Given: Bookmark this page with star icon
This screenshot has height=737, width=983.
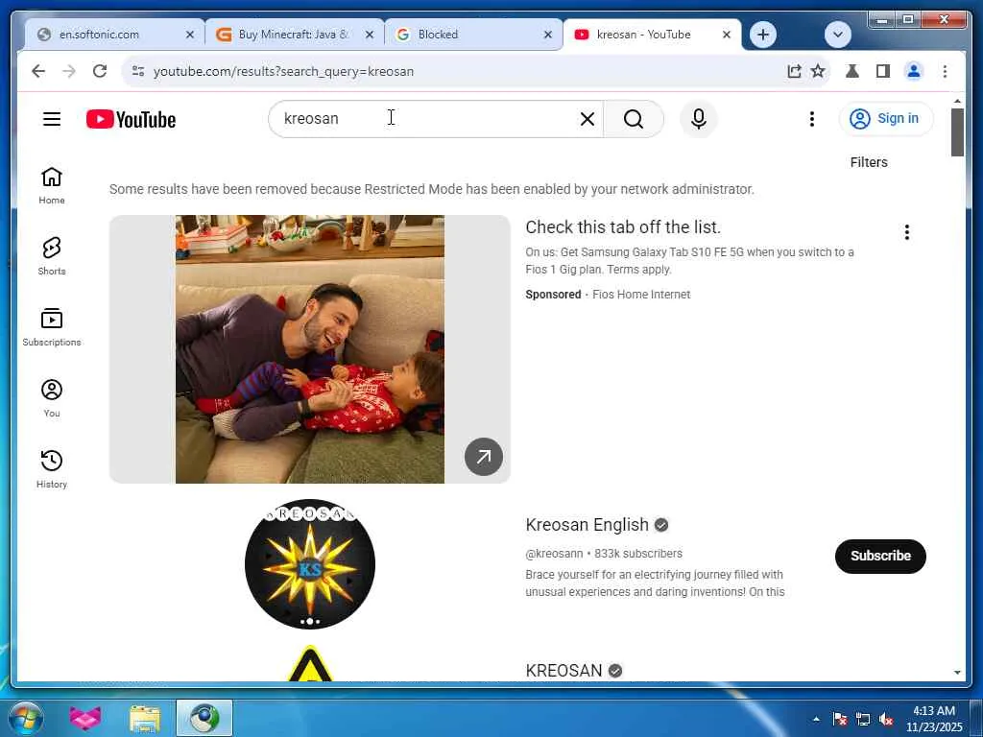Looking at the screenshot, I should (x=818, y=71).
